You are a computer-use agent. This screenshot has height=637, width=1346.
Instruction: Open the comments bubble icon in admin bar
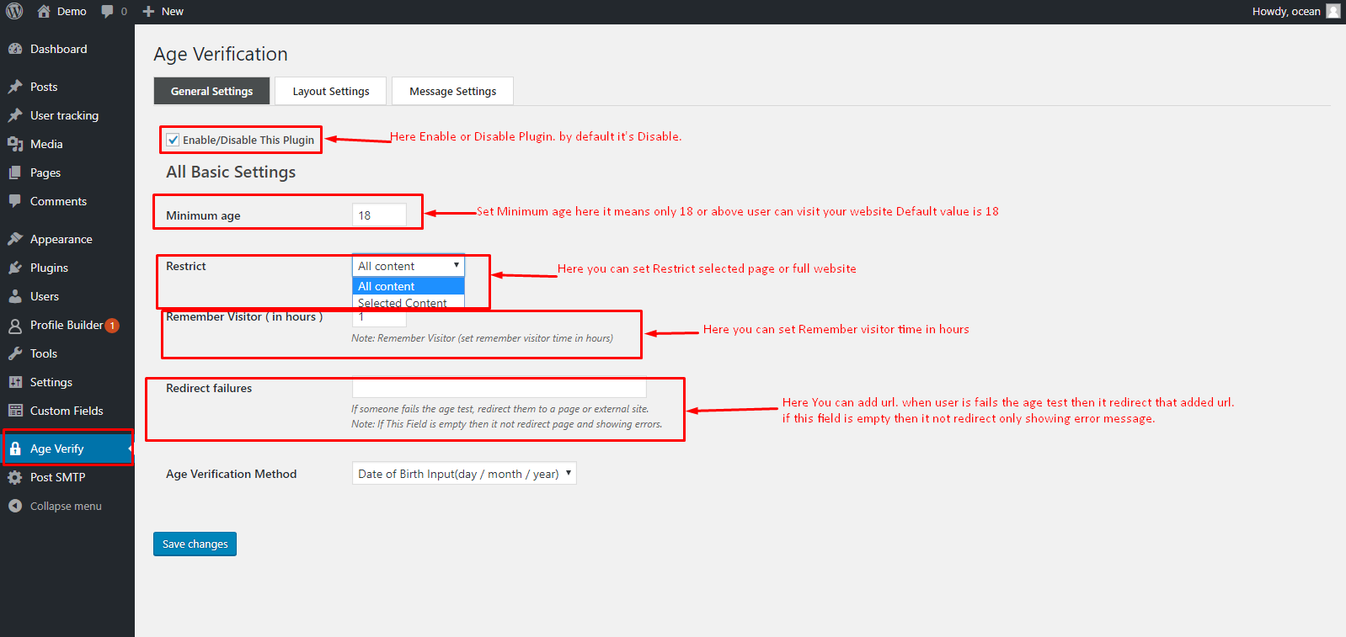(x=108, y=11)
